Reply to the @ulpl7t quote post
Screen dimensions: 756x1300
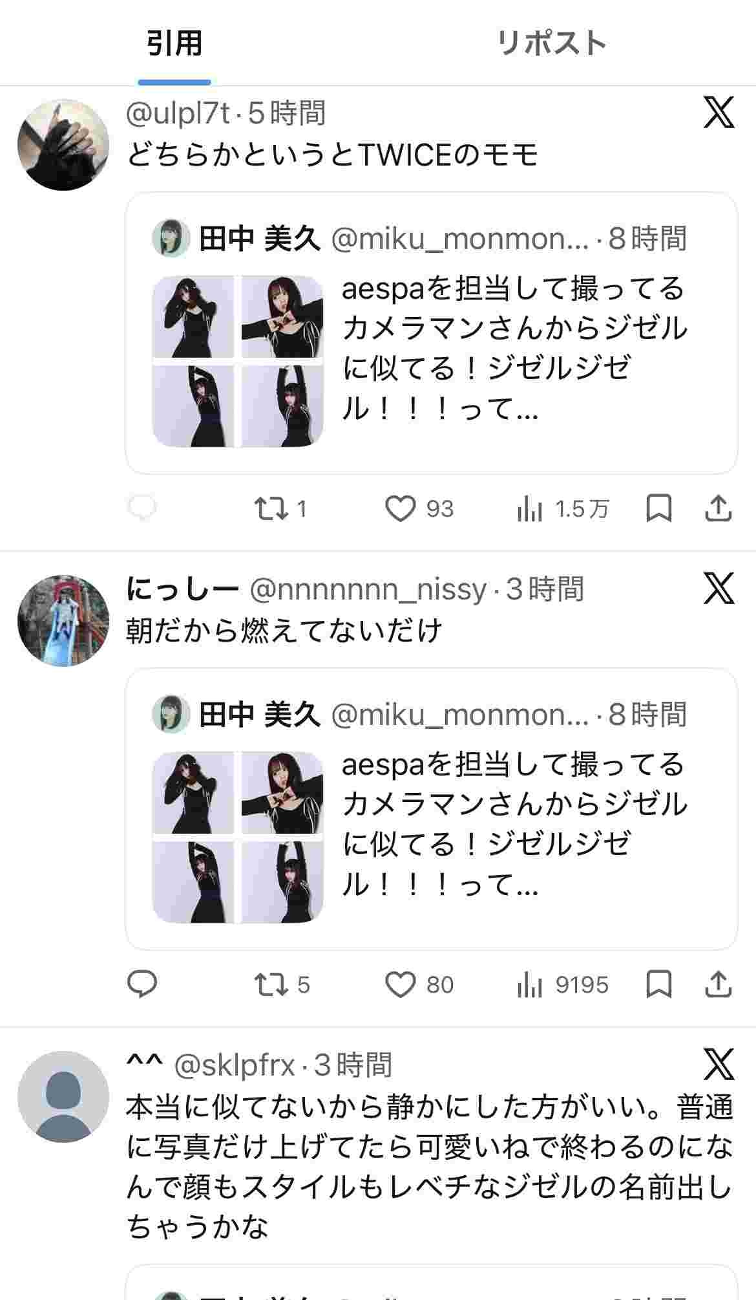[x=142, y=509]
